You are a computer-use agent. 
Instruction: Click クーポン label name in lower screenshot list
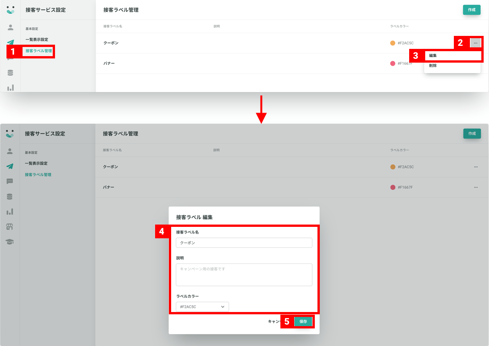point(110,167)
